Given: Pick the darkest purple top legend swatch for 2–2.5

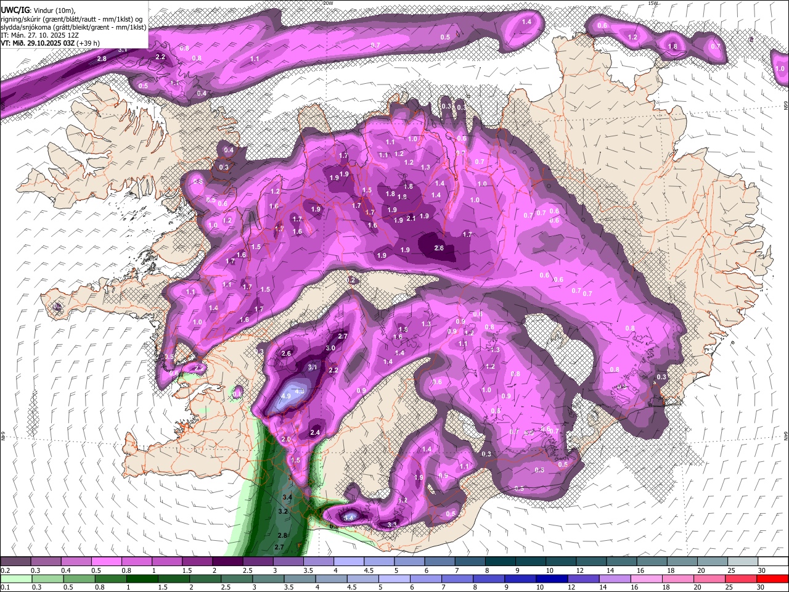Looking at the screenshot, I should point(228,562).
